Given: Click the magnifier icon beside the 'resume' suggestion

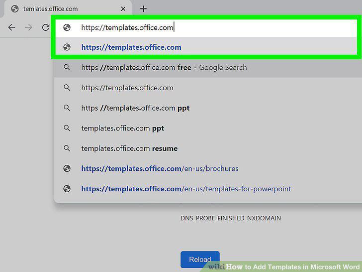Looking at the screenshot, I should 67,148.
